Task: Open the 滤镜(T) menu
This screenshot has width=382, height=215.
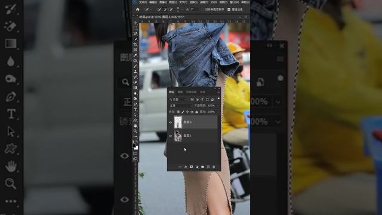Action: 204,2
